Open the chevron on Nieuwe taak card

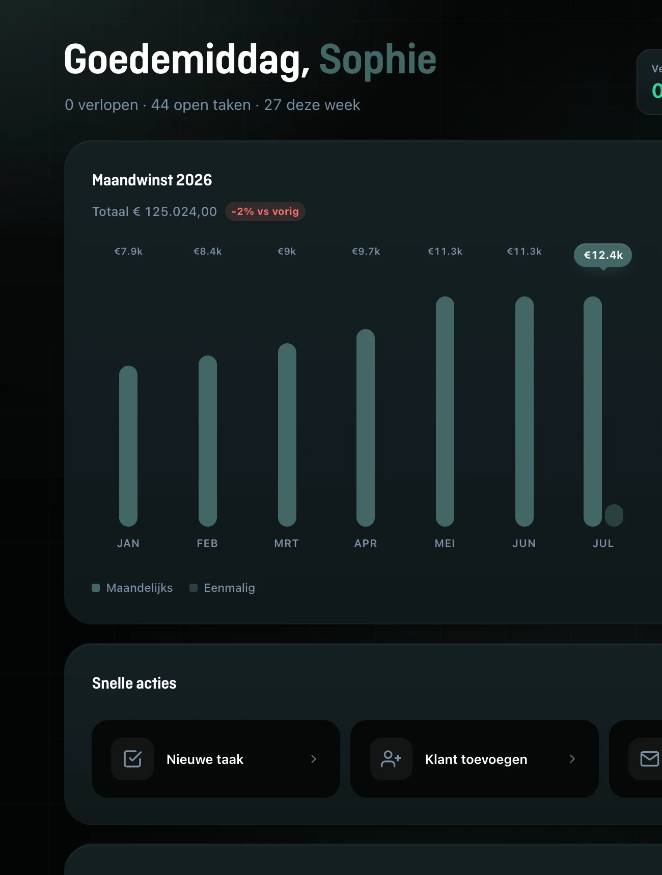coord(314,759)
